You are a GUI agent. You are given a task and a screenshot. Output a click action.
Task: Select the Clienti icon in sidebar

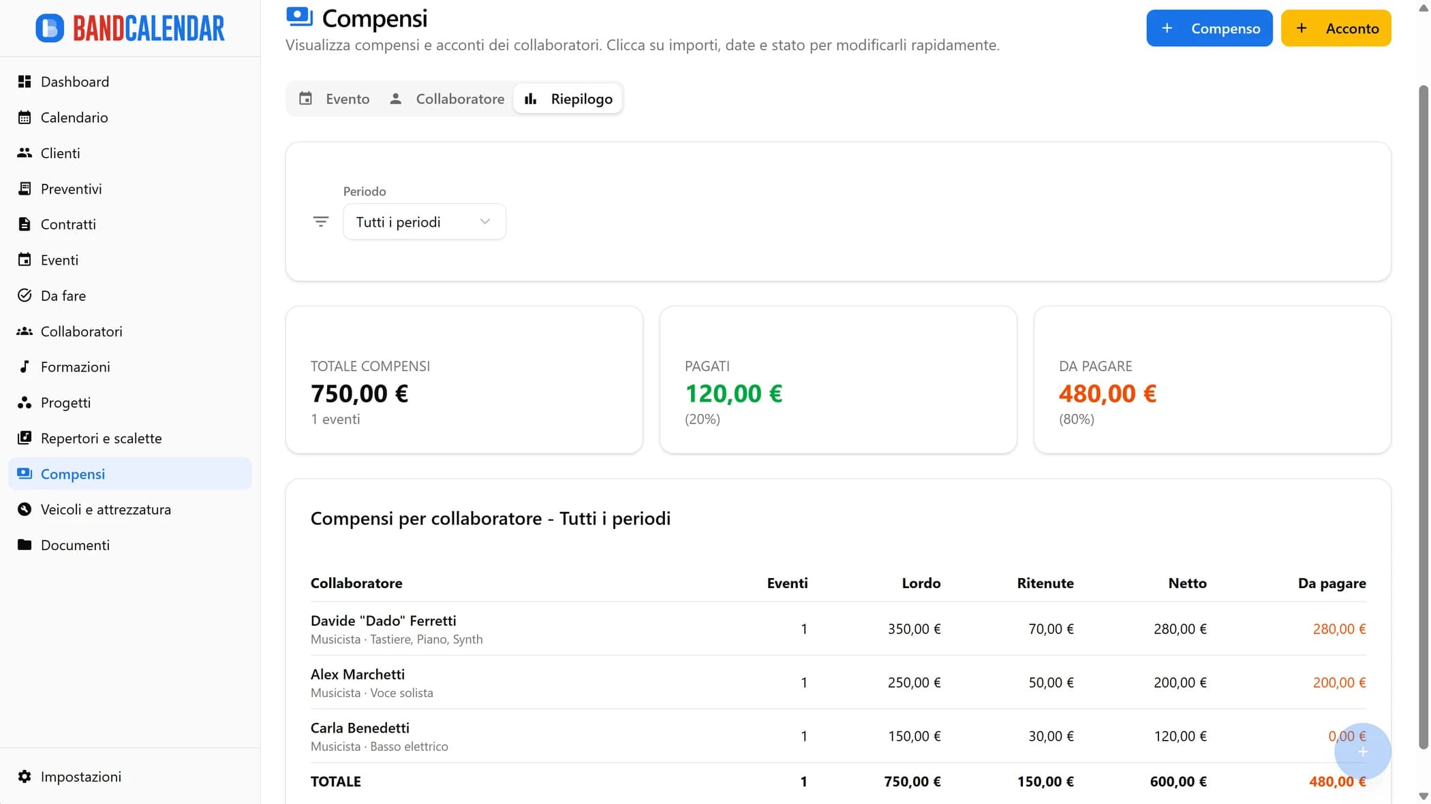25,152
